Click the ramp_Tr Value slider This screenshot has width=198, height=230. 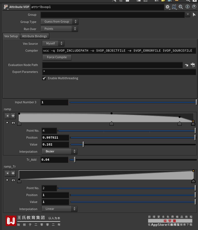133,202
